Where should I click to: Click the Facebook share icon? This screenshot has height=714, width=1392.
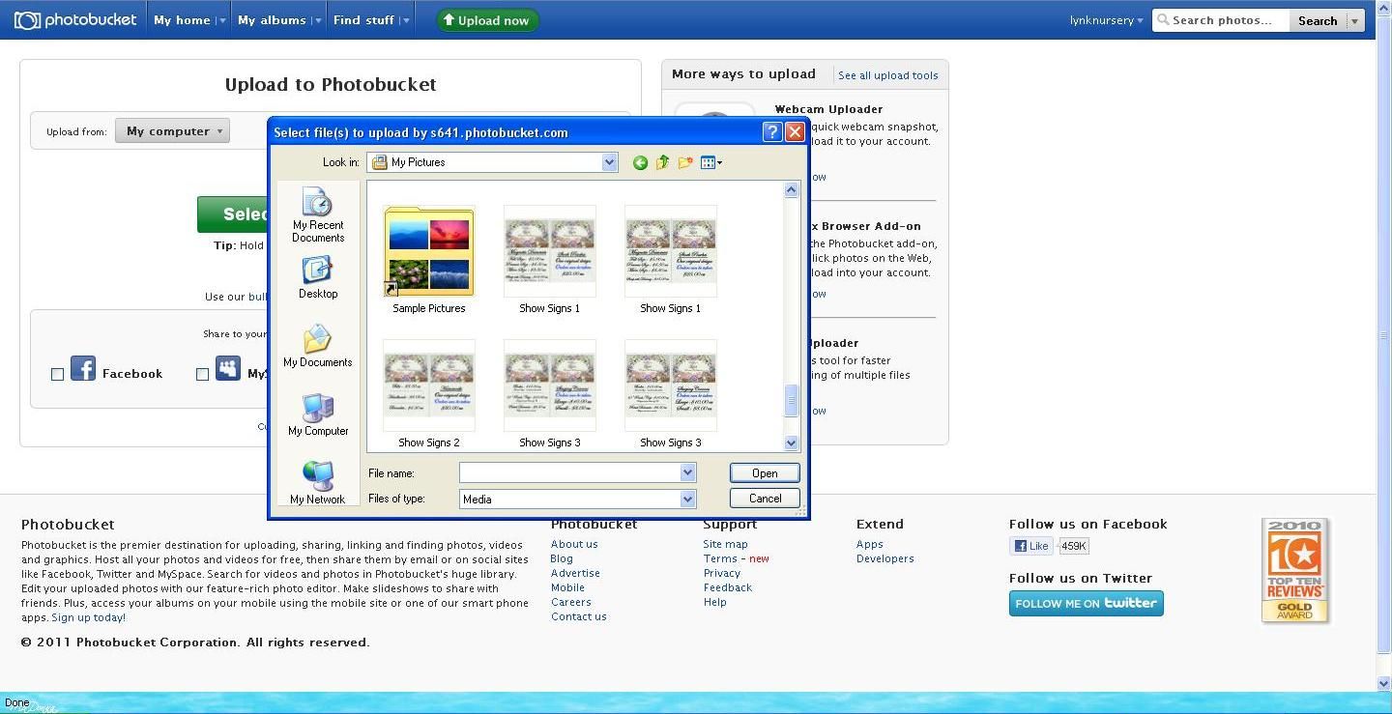pyautogui.click(x=83, y=368)
